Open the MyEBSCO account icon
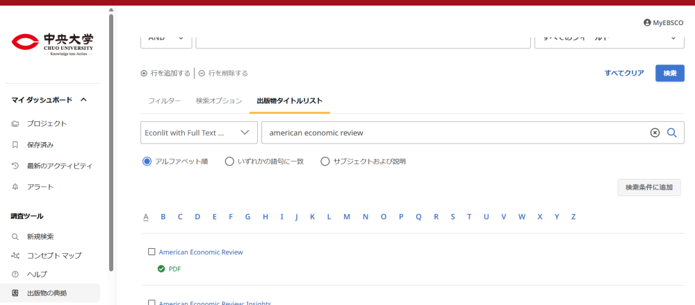Image resolution: width=695 pixels, height=305 pixels. (648, 23)
